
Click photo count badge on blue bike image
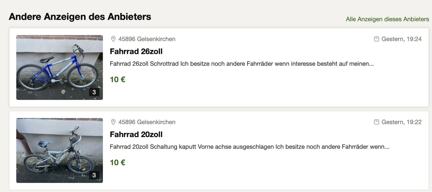point(94,92)
